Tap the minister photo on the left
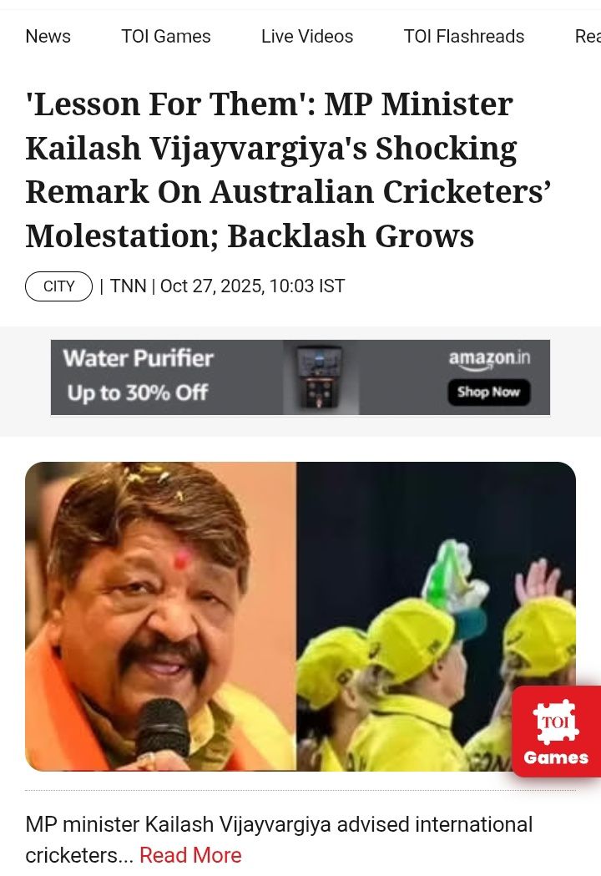 tap(161, 616)
